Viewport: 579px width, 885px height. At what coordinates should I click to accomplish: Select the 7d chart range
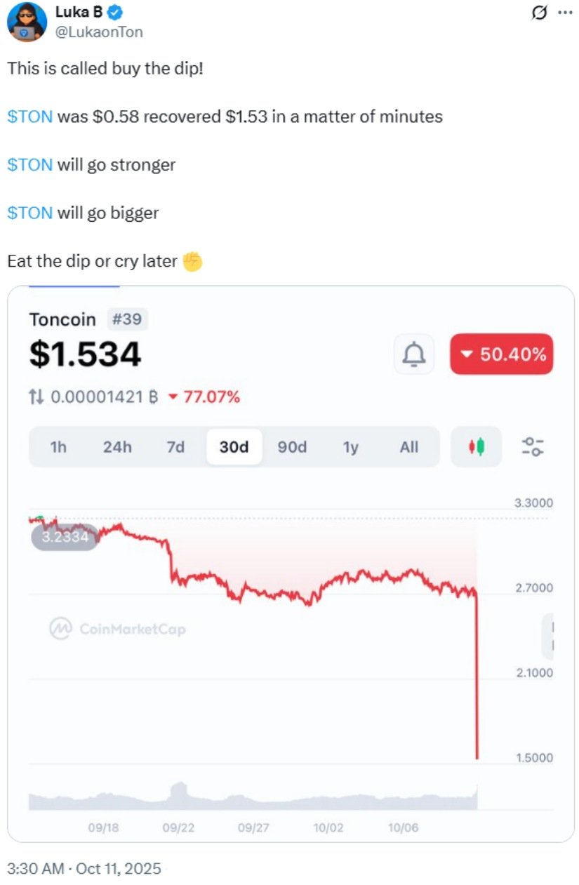175,447
